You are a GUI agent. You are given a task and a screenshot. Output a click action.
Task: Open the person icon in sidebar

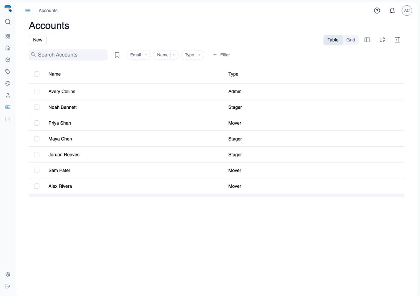8,95
